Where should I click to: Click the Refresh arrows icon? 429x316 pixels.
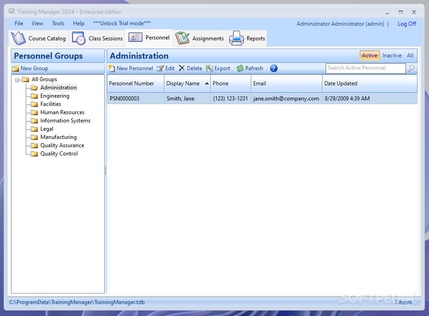click(240, 68)
